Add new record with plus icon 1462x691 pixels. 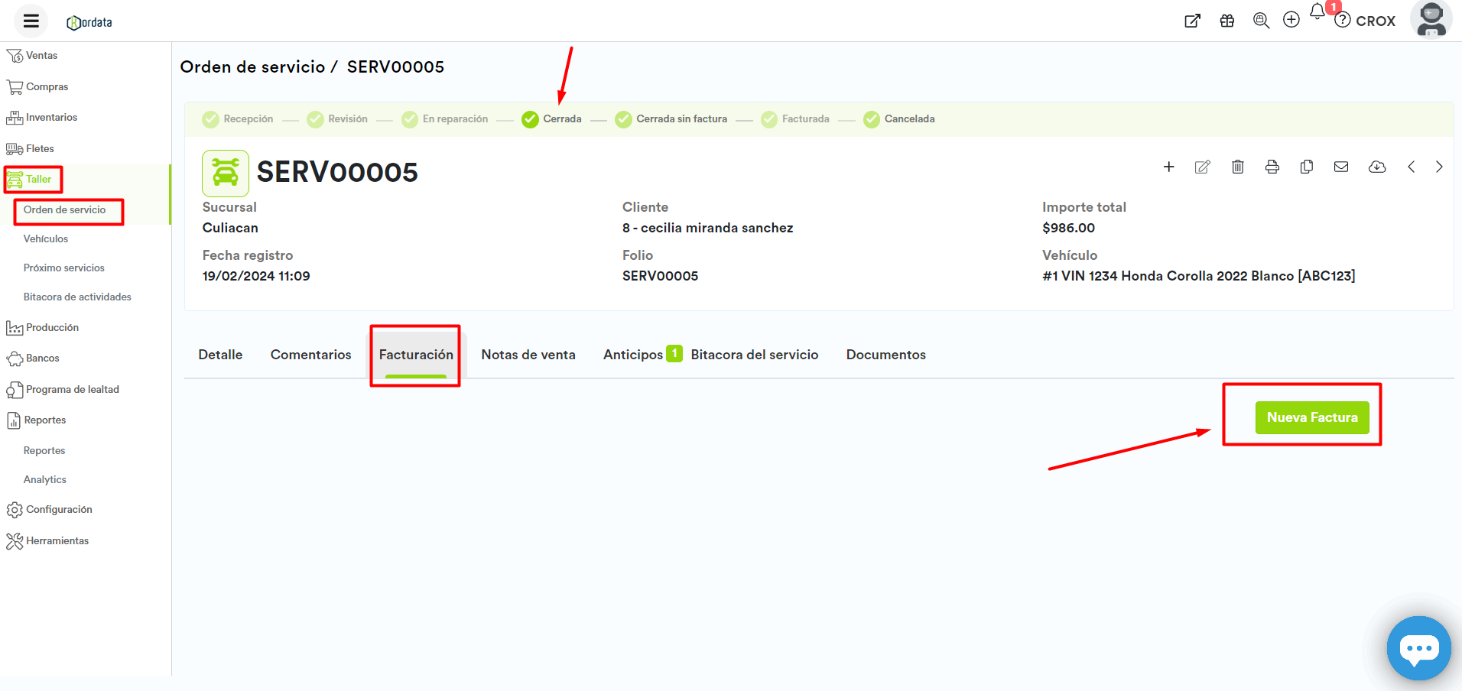1168,167
